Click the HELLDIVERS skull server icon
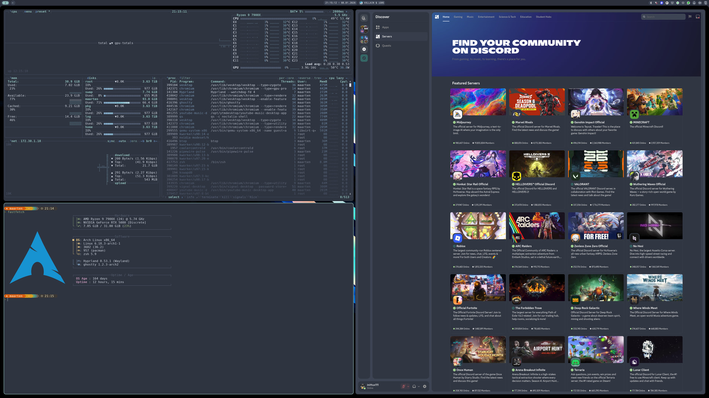 516,176
